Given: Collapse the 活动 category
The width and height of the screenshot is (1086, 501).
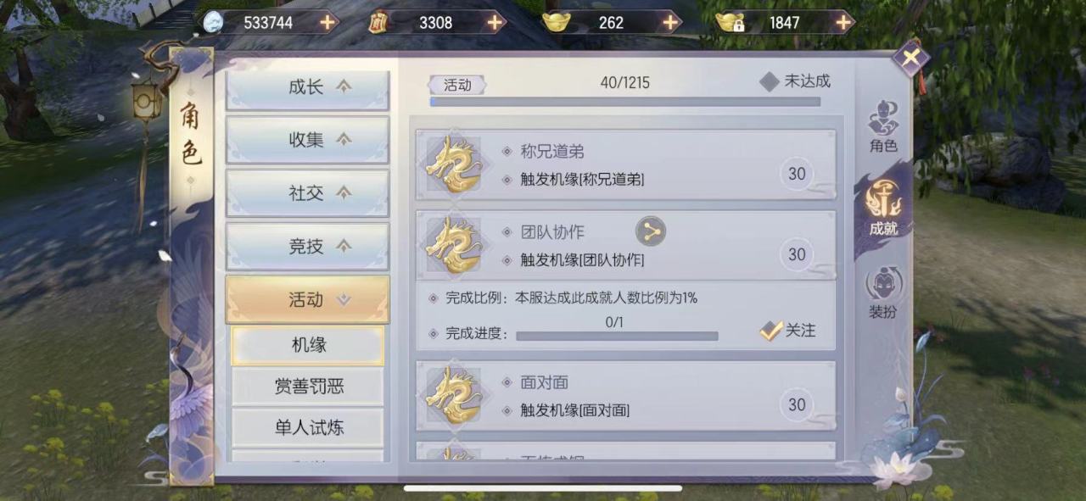Looking at the screenshot, I should tap(307, 299).
